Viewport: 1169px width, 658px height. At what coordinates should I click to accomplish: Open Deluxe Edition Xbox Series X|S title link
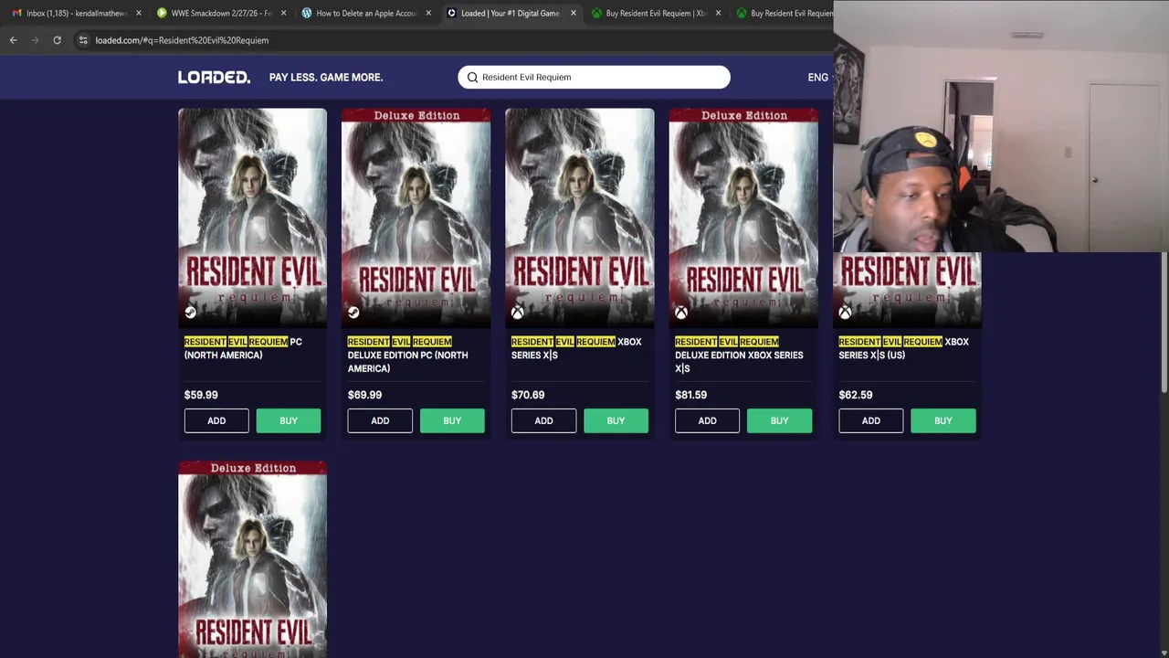coord(739,355)
